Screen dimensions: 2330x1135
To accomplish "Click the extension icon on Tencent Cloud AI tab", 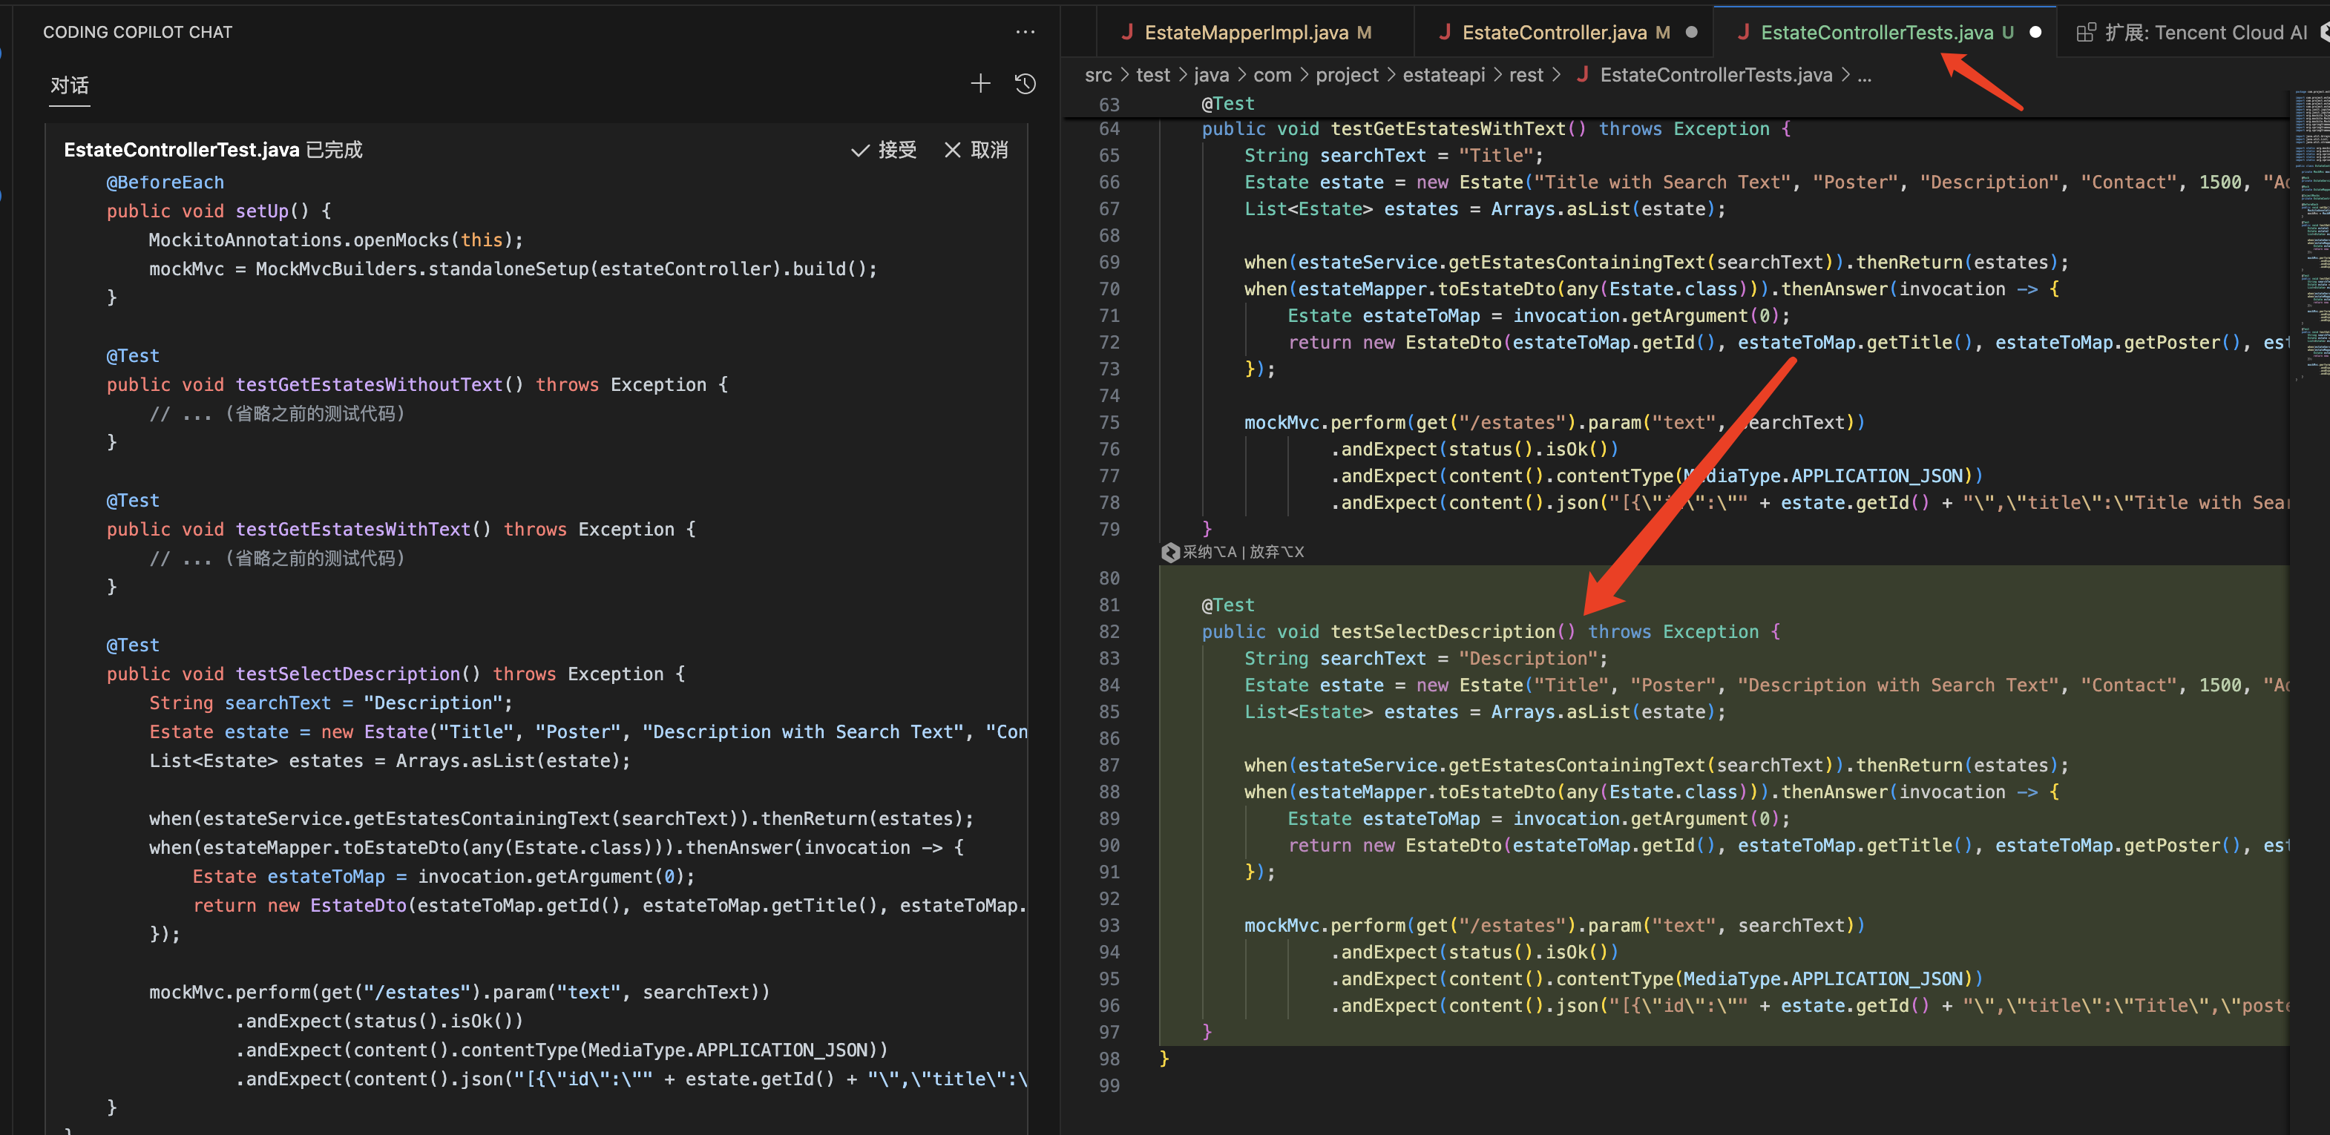I will pos(2085,33).
